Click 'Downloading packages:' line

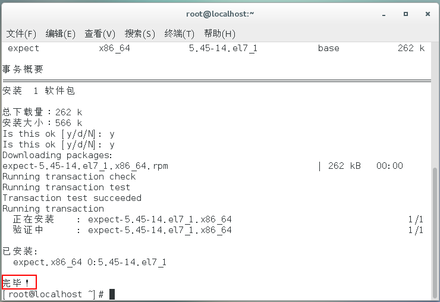point(57,155)
